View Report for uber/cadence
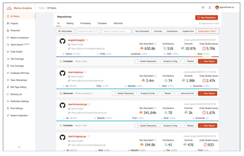244x156 pixels. (x=207, y=93)
